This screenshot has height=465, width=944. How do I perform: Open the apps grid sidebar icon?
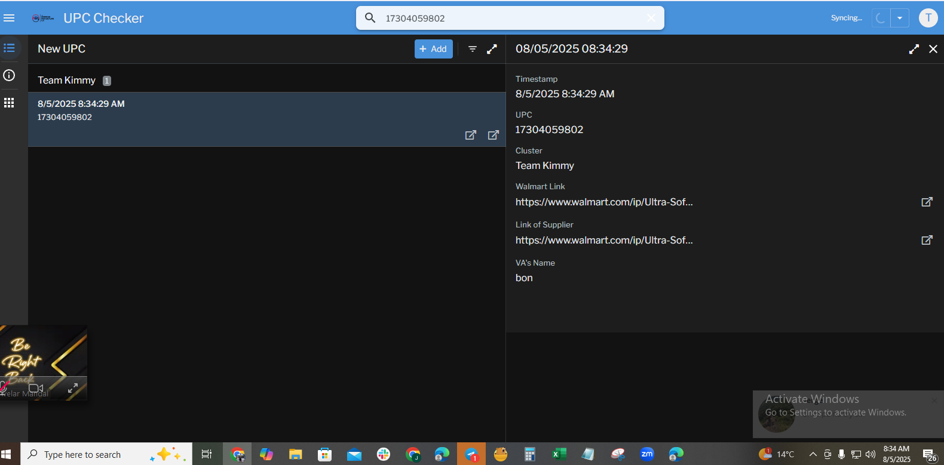pos(9,103)
